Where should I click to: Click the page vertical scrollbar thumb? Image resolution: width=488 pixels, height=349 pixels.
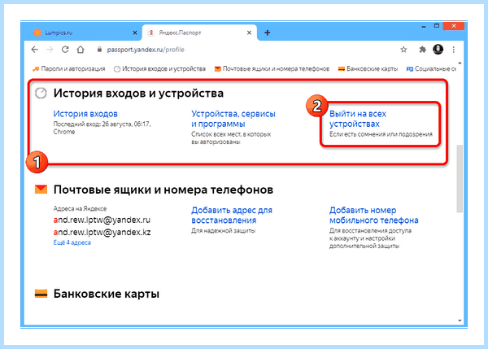pos(460,179)
